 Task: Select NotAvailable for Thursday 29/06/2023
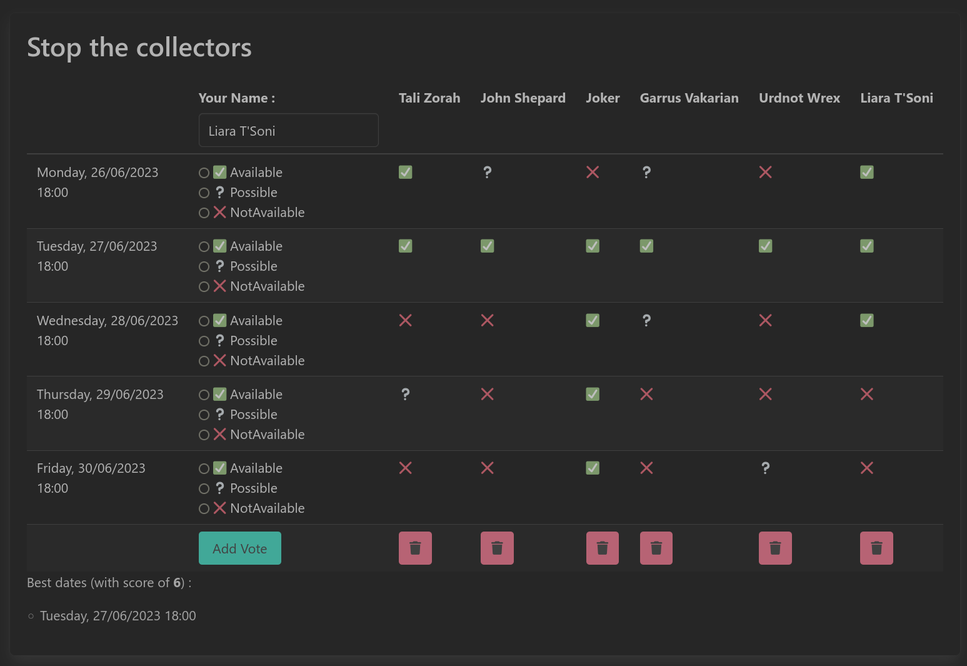[x=204, y=435]
